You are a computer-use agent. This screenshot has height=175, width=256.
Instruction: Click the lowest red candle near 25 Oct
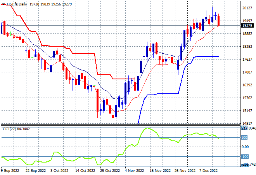click(113, 116)
